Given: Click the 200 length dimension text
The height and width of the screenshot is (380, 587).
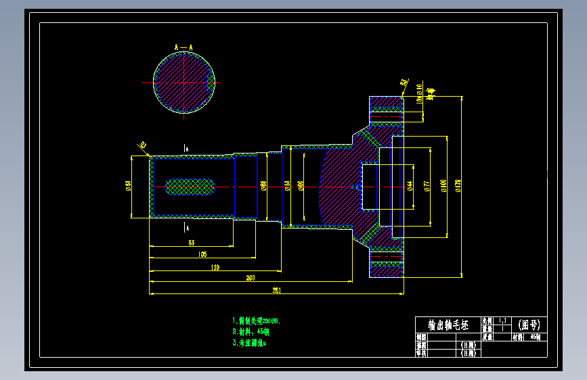Looking at the screenshot, I should [251, 278].
